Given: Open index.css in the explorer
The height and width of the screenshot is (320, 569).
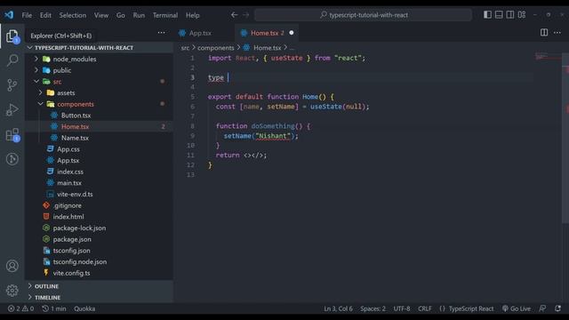Looking at the screenshot, I should [x=70, y=172].
